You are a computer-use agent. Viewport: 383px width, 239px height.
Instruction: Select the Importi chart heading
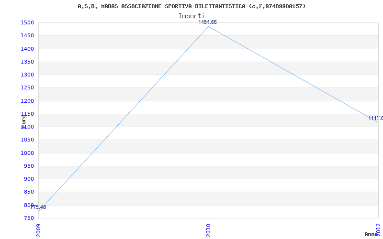point(191,16)
